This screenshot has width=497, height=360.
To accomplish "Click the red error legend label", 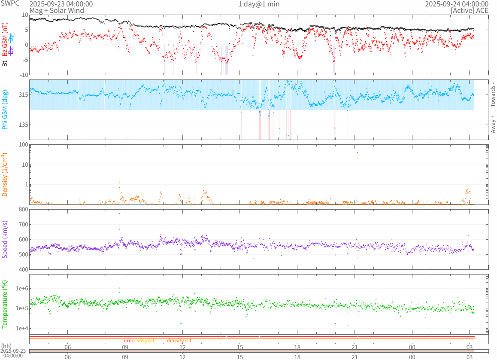I will pos(129,341).
